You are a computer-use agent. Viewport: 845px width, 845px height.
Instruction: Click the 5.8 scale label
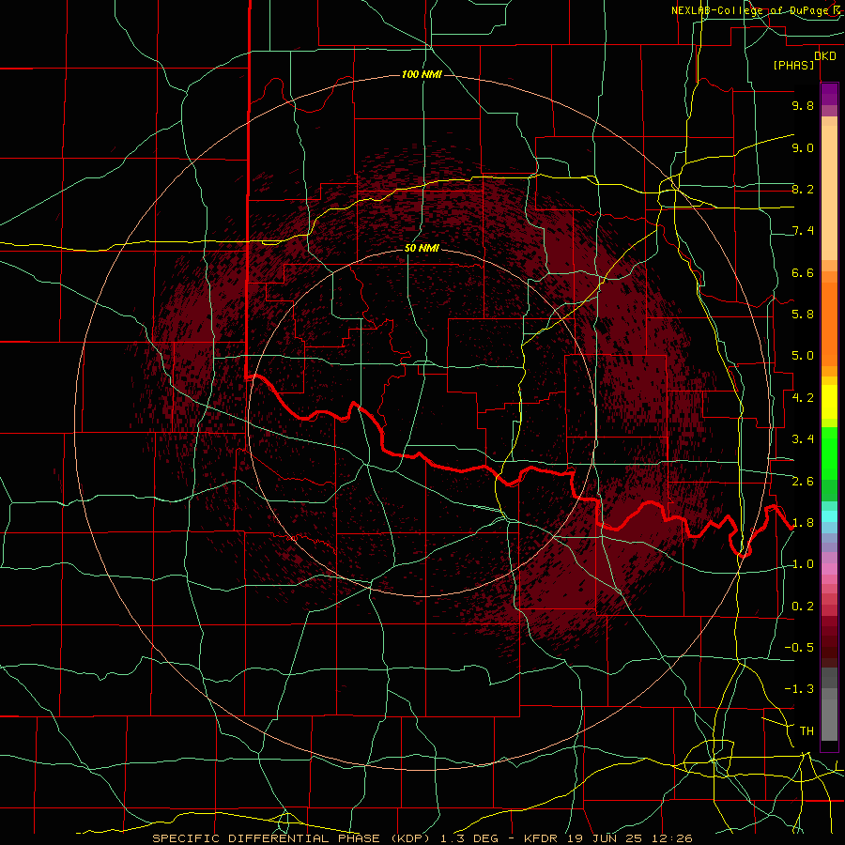tap(803, 315)
